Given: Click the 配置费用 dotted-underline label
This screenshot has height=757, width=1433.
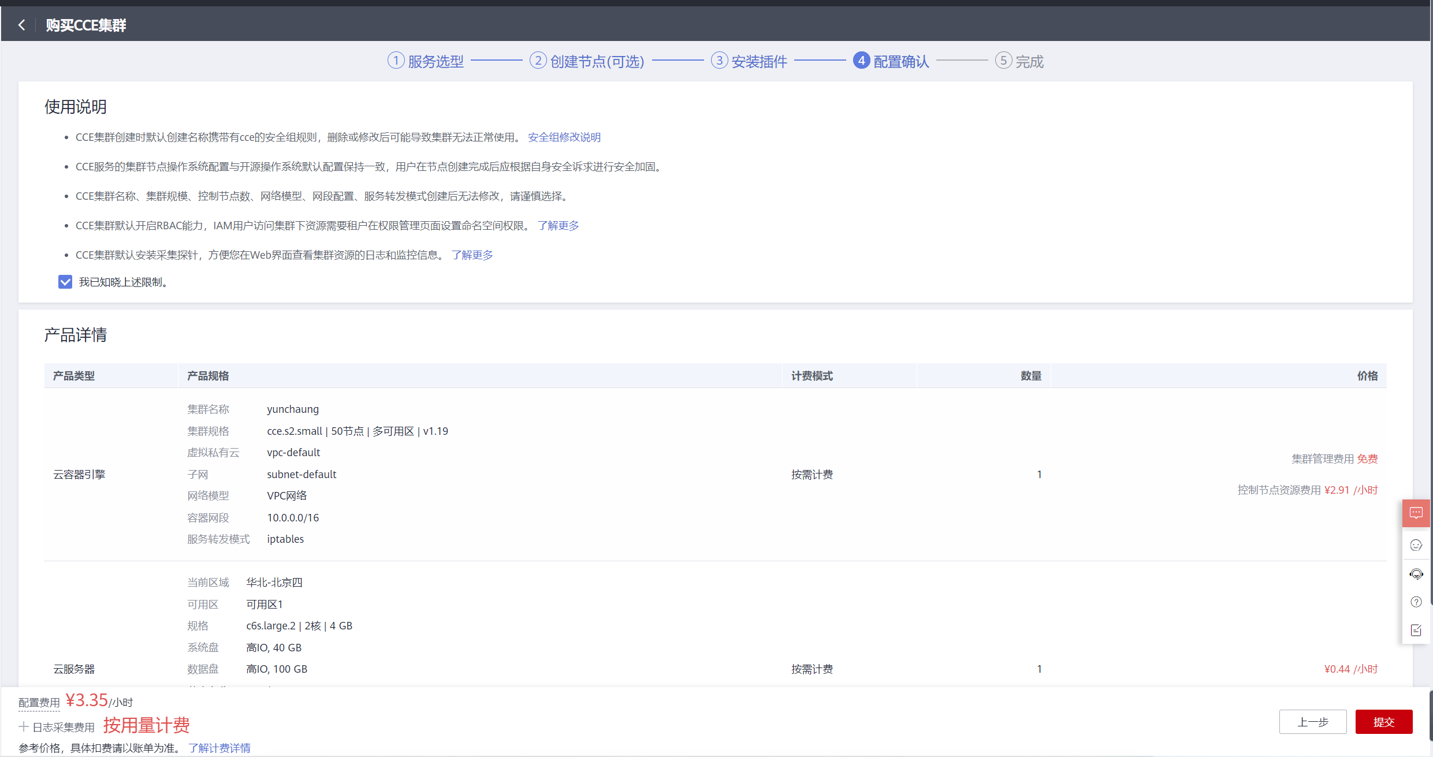Looking at the screenshot, I should [39, 703].
